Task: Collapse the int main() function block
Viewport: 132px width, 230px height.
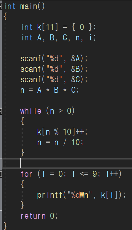Action: 1,7
